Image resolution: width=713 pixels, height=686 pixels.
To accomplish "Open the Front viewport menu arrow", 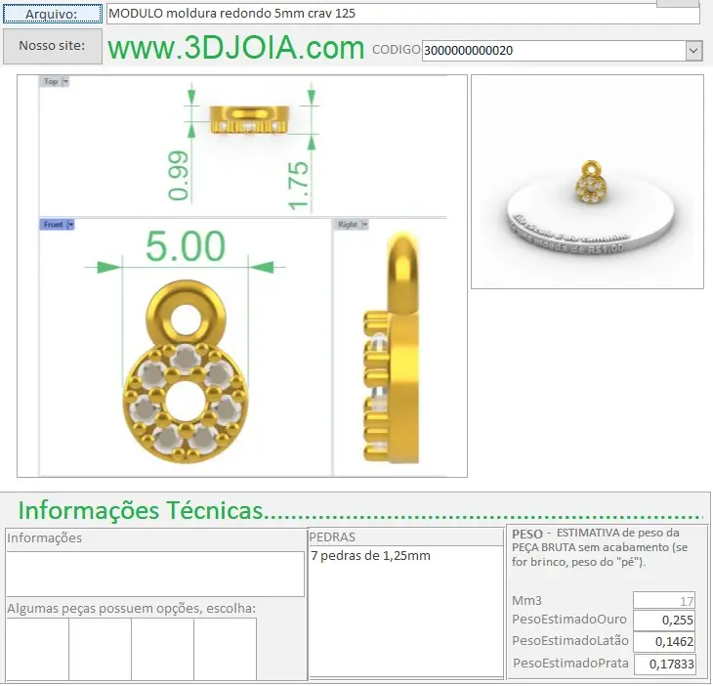I will (x=70, y=225).
